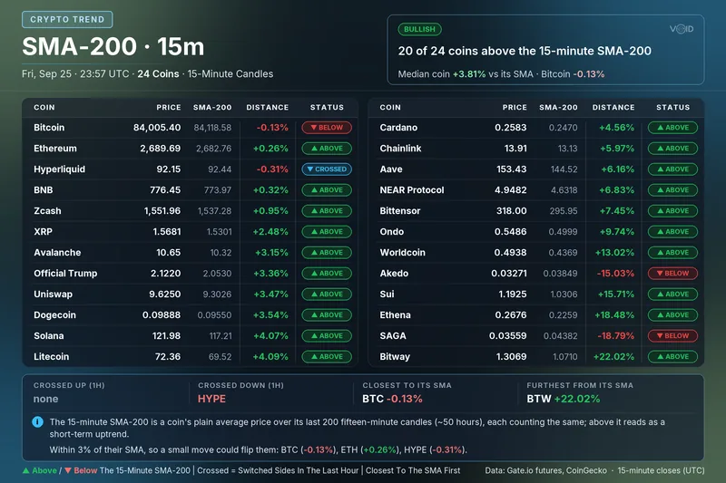726x483 pixels.
Task: Click BNB's ABOVE status badge
Action: click(327, 190)
